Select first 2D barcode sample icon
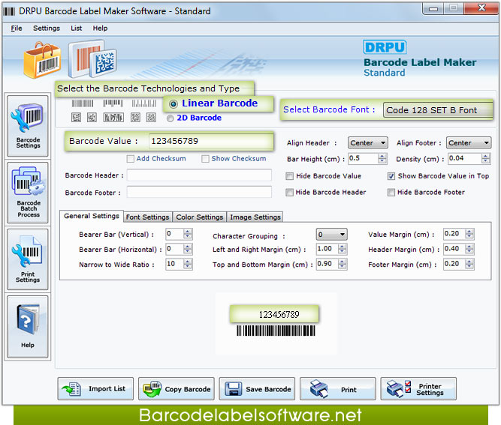Viewport: 501px width, 425px height. coord(76,118)
